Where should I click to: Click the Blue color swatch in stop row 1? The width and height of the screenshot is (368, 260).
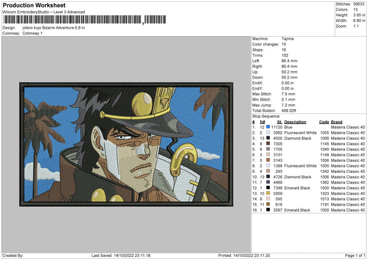point(268,127)
